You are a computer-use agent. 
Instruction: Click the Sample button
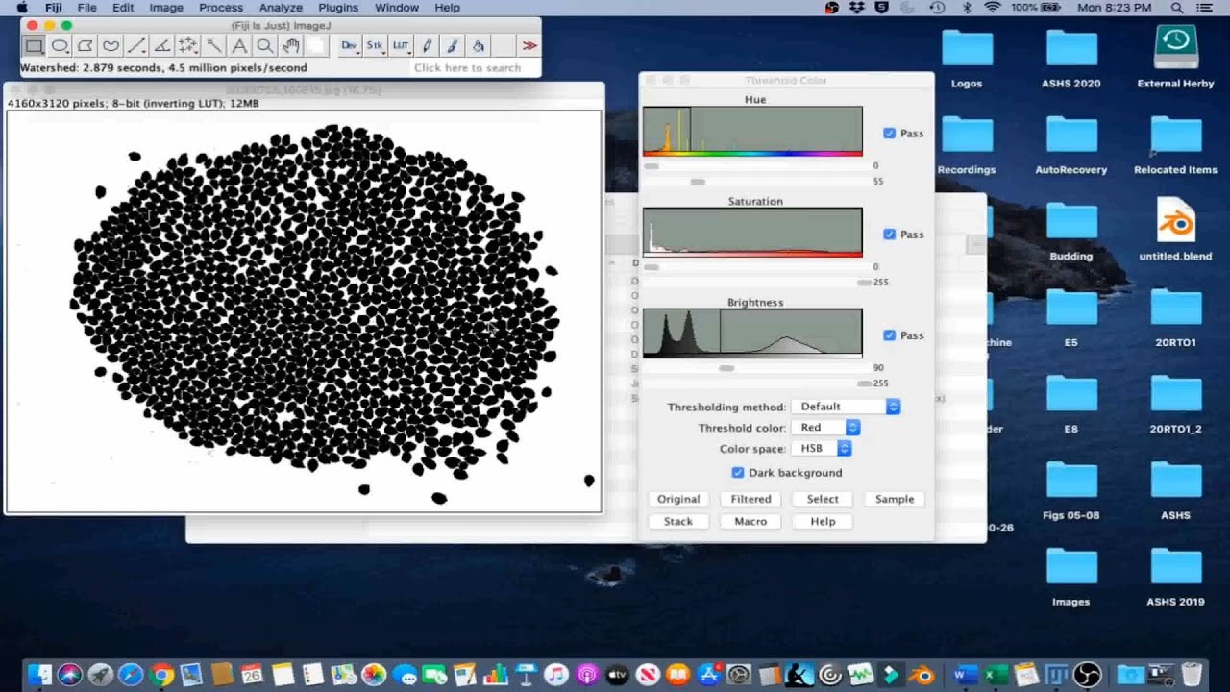pyautogui.click(x=895, y=499)
